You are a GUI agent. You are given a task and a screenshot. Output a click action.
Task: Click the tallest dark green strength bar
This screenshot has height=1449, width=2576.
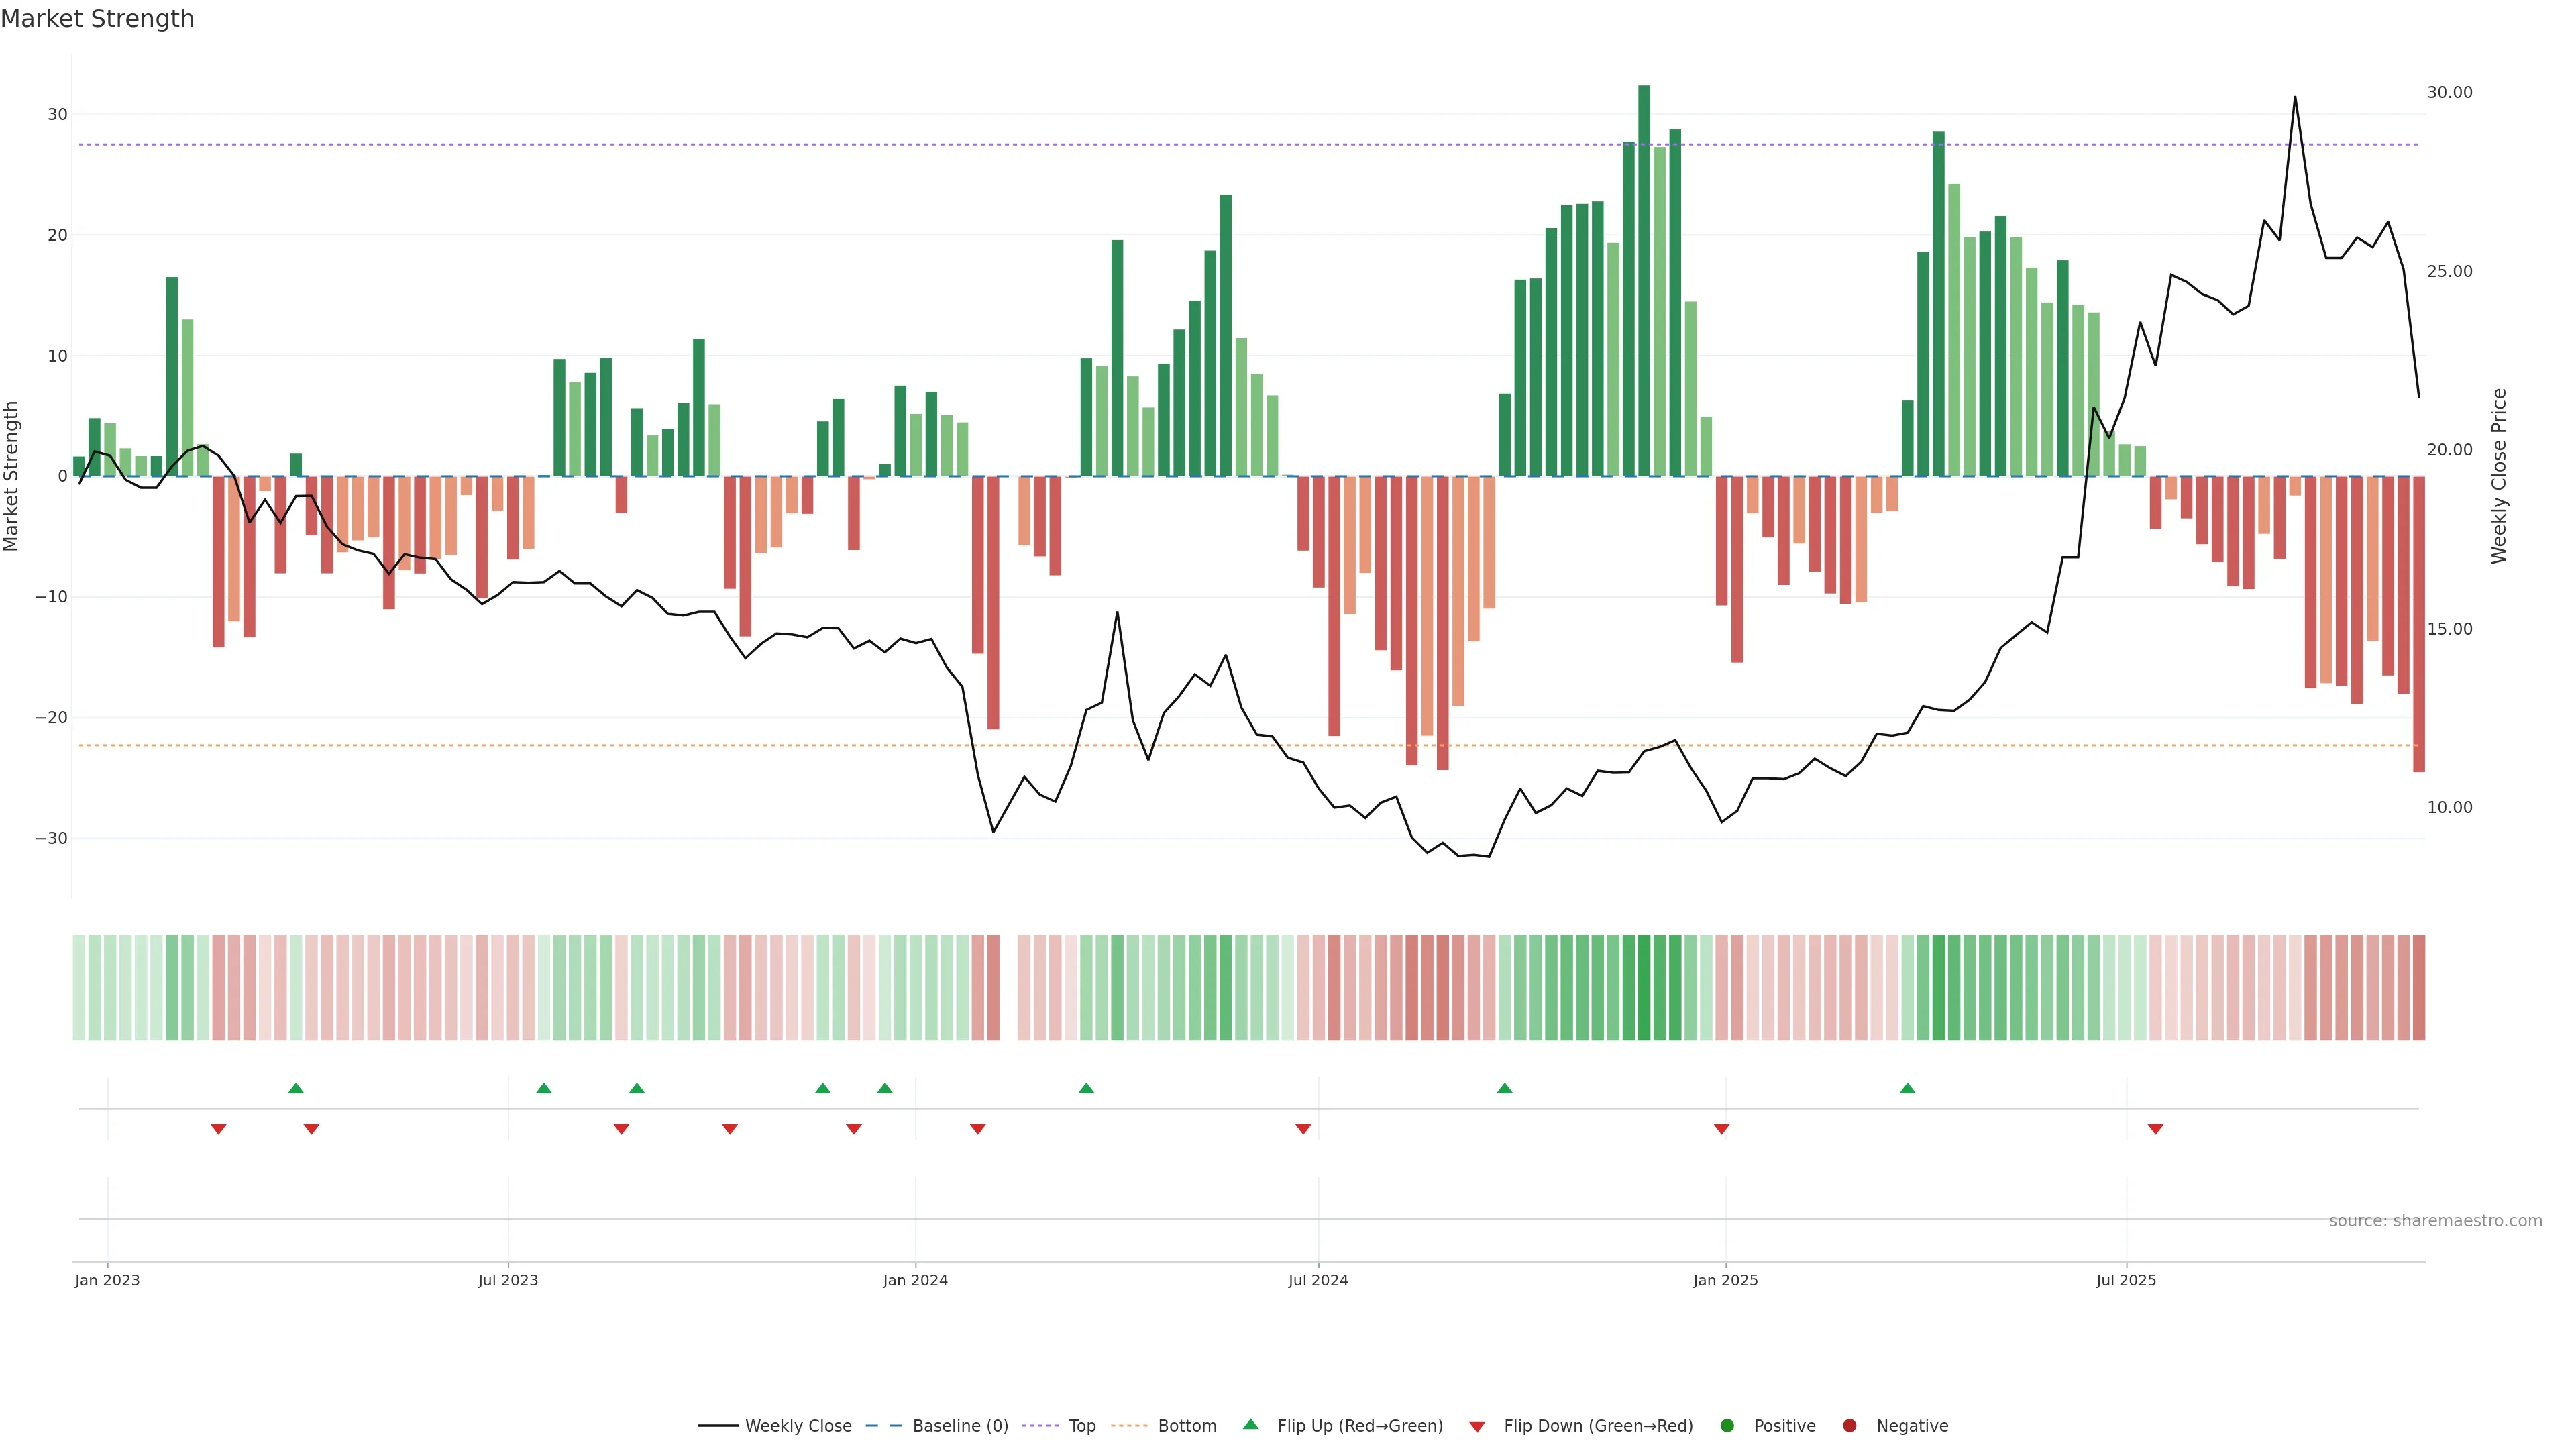point(1644,280)
